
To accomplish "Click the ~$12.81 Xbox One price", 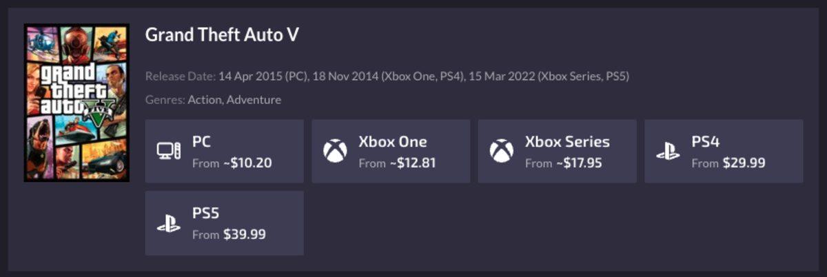I will coord(411,163).
